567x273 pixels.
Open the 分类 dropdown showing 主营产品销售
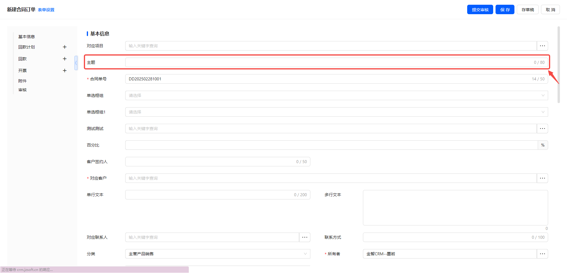[x=218, y=254]
